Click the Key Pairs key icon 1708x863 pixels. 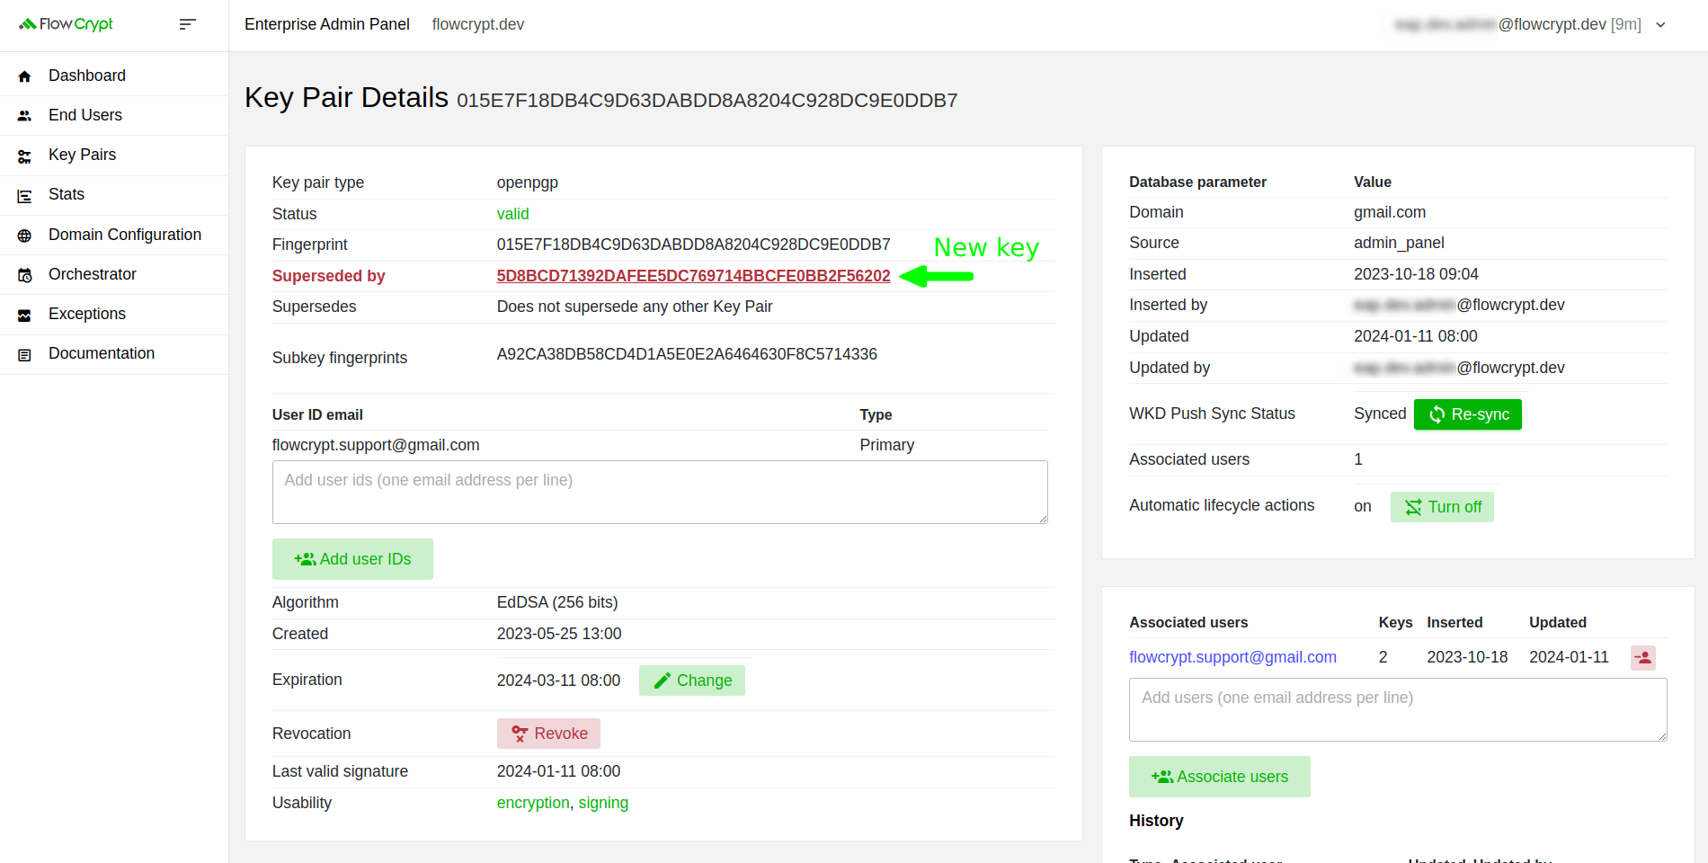24,156
